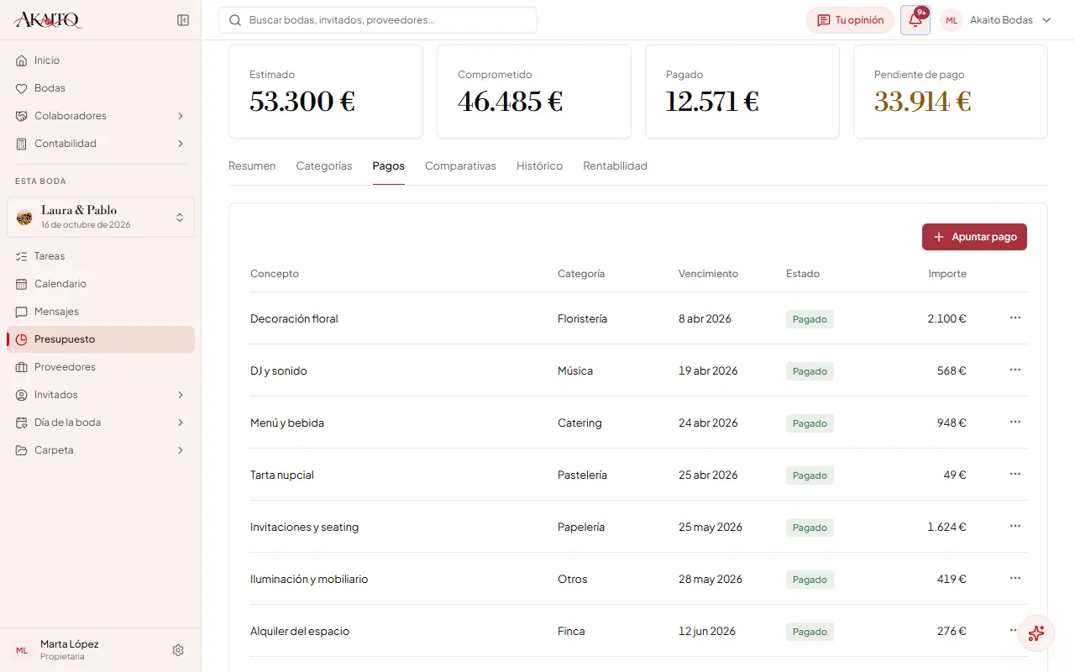
Task: Expand Contabilidad submenu
Action: pos(101,144)
